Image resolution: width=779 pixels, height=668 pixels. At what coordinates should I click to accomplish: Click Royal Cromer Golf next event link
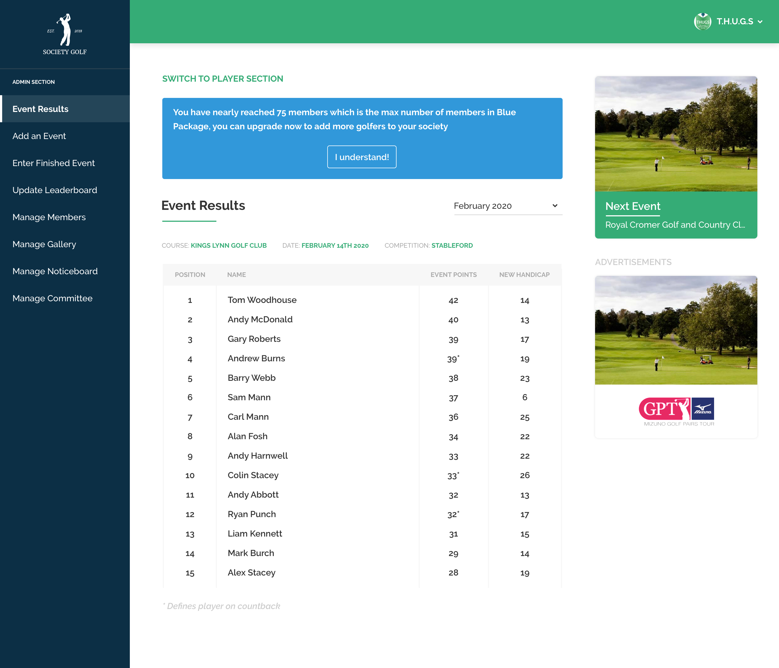(675, 225)
